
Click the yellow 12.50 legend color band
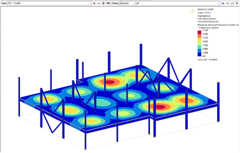(199, 39)
